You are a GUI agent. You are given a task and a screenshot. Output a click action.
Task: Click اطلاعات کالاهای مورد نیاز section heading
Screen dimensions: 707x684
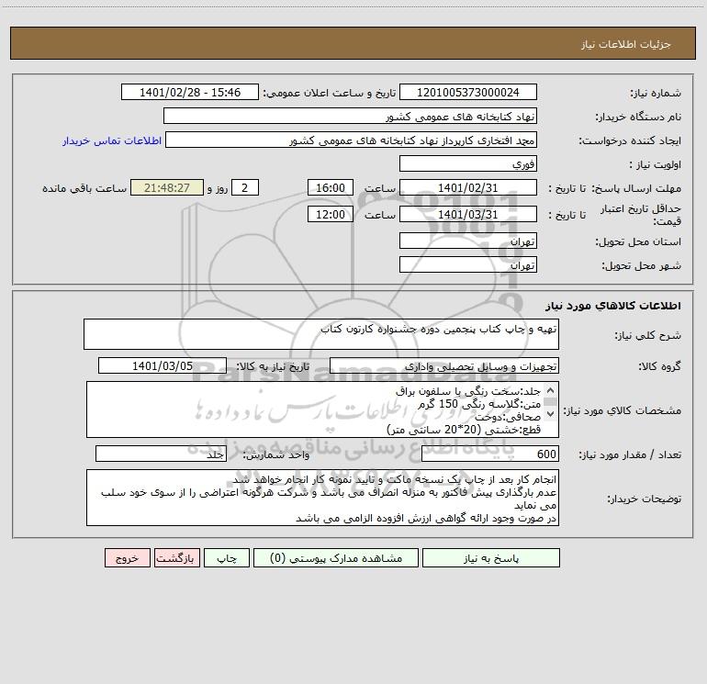point(613,306)
